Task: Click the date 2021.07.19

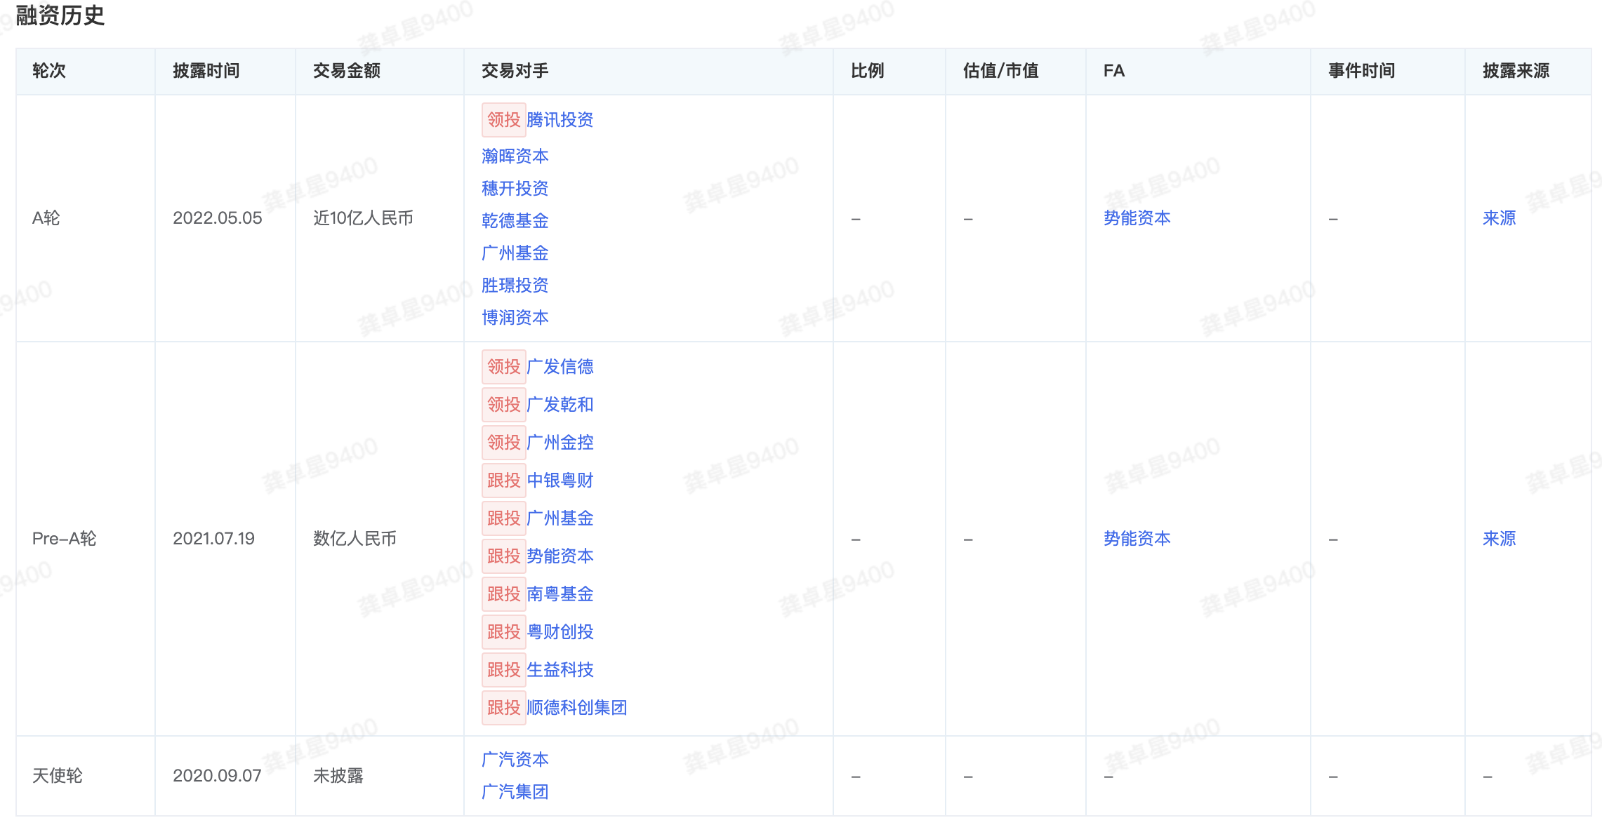Action: [214, 538]
